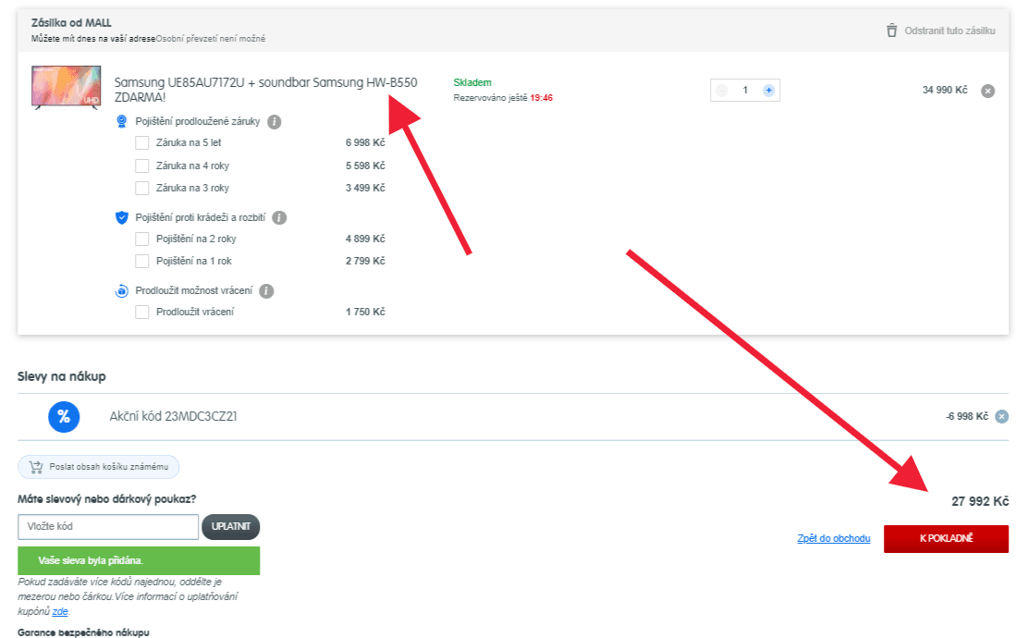This screenshot has width=1016, height=638.
Task: Click the reservation timer 19:46
Action: click(x=542, y=98)
